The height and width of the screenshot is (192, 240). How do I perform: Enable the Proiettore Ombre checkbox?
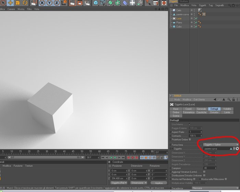pyautogui.click(x=190, y=140)
